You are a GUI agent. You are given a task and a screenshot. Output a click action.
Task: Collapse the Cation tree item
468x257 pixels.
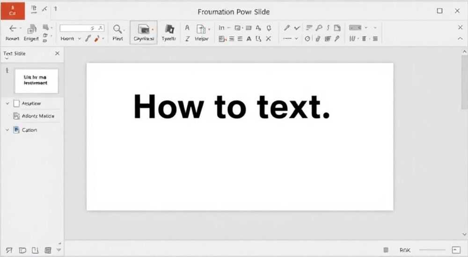(7, 130)
